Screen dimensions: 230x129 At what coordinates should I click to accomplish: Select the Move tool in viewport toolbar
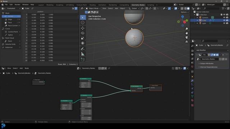coord(83,28)
